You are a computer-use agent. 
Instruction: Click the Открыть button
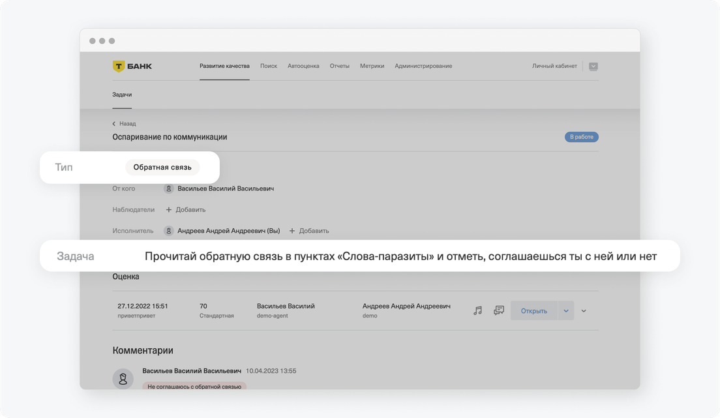point(534,310)
